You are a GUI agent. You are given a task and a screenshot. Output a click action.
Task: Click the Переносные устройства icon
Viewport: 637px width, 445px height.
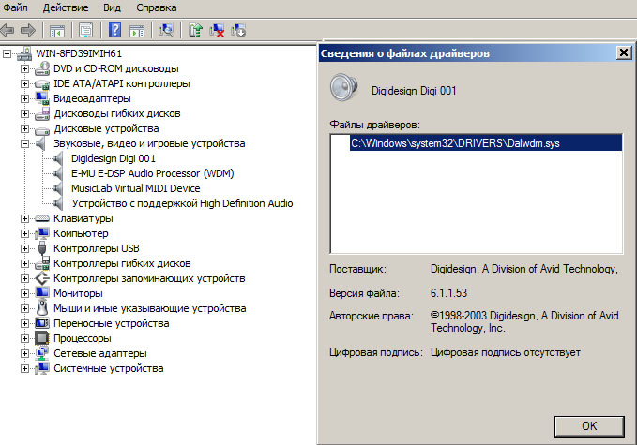42,323
